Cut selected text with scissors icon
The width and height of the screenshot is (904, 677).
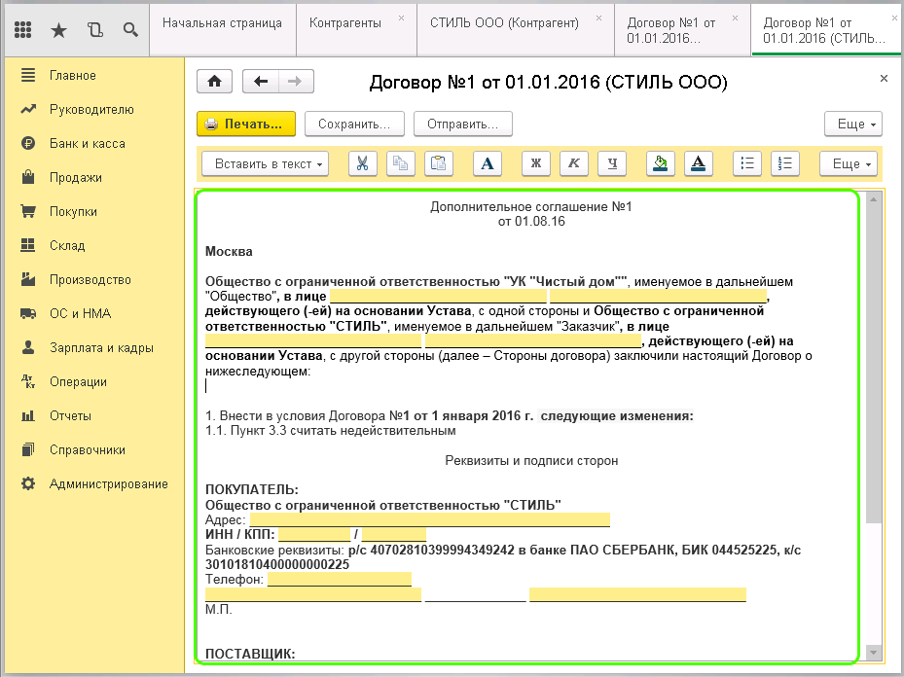(x=363, y=163)
